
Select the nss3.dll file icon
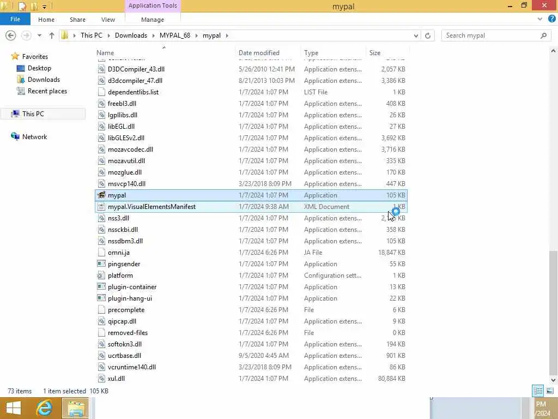pos(101,218)
